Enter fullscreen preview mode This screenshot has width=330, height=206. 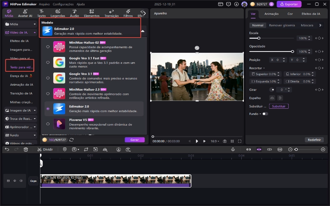pyautogui.click(x=240, y=141)
